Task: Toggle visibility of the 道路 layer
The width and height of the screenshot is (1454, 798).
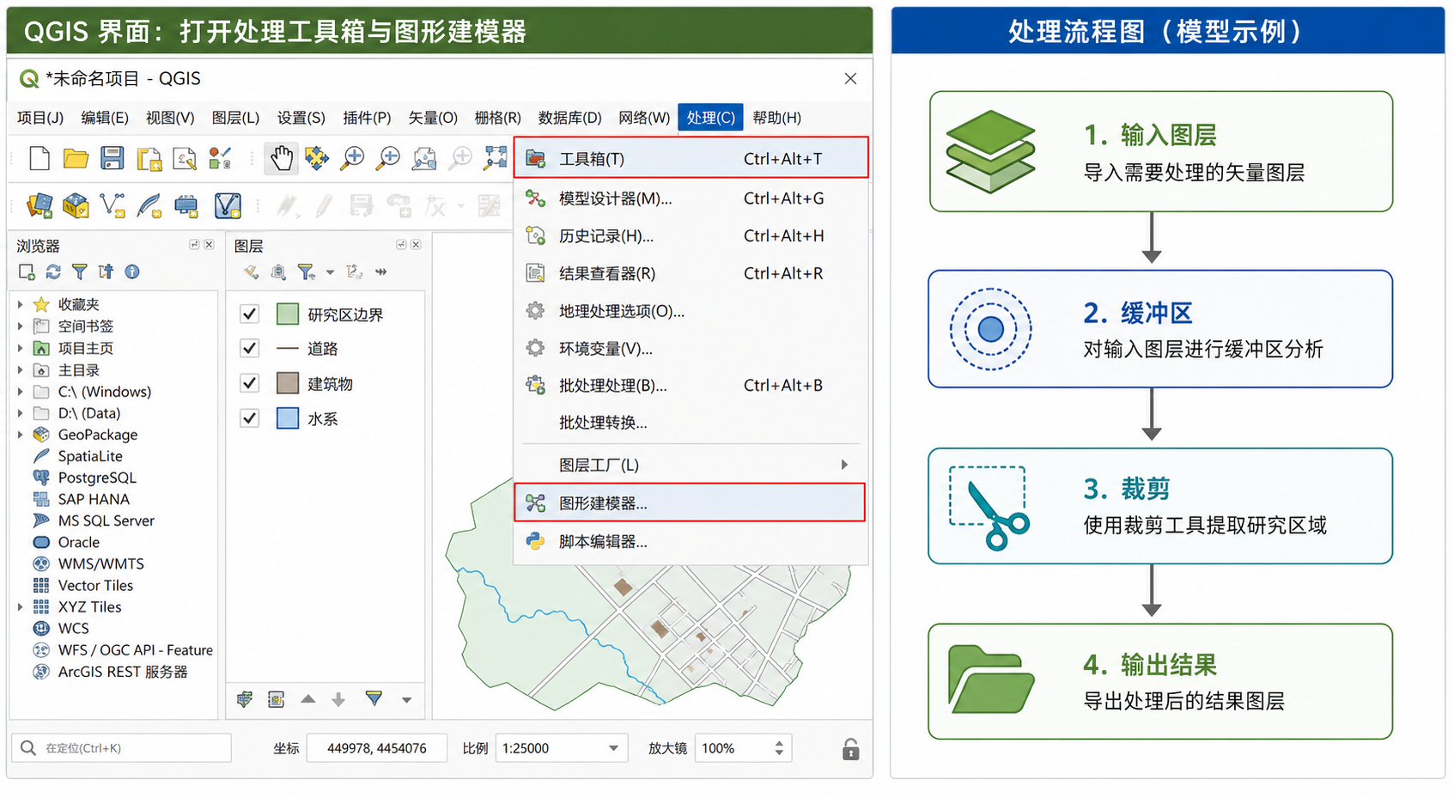Action: click(x=250, y=349)
